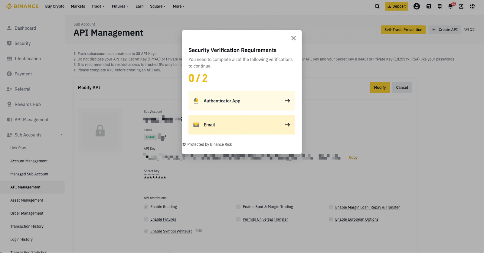Image resolution: width=484 pixels, height=253 pixels.
Task: Toggle Enable Spot & Margin Trading checkbox
Action: (238, 207)
